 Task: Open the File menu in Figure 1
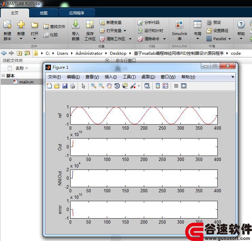(54, 77)
